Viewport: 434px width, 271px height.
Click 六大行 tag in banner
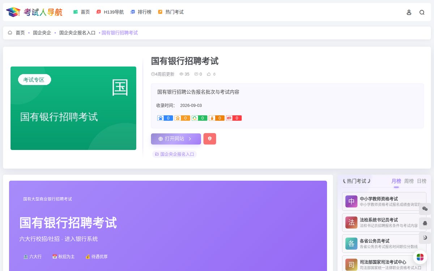tap(32, 257)
